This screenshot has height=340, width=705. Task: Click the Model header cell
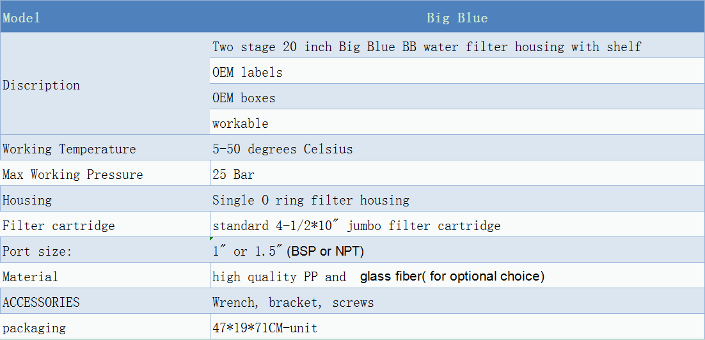pos(105,17)
